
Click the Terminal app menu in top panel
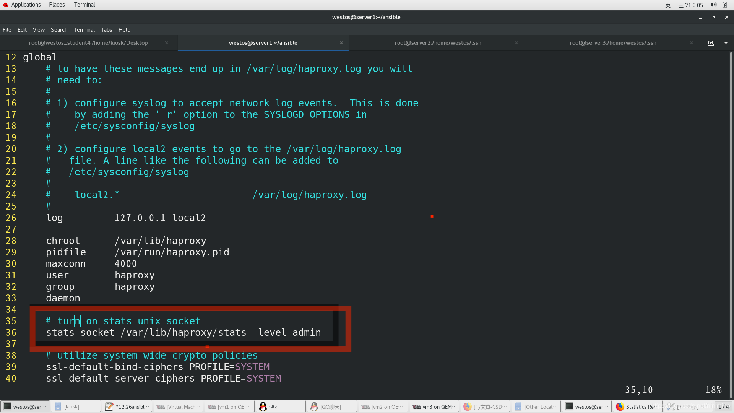(x=84, y=5)
